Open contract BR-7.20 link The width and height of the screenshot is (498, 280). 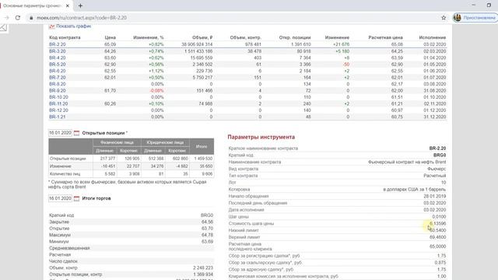(x=58, y=78)
